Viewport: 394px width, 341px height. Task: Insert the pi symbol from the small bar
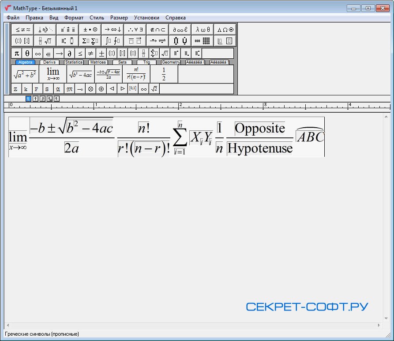click(17, 53)
